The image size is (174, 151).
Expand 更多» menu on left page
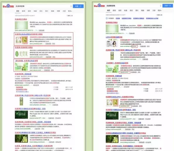coord(70,11)
